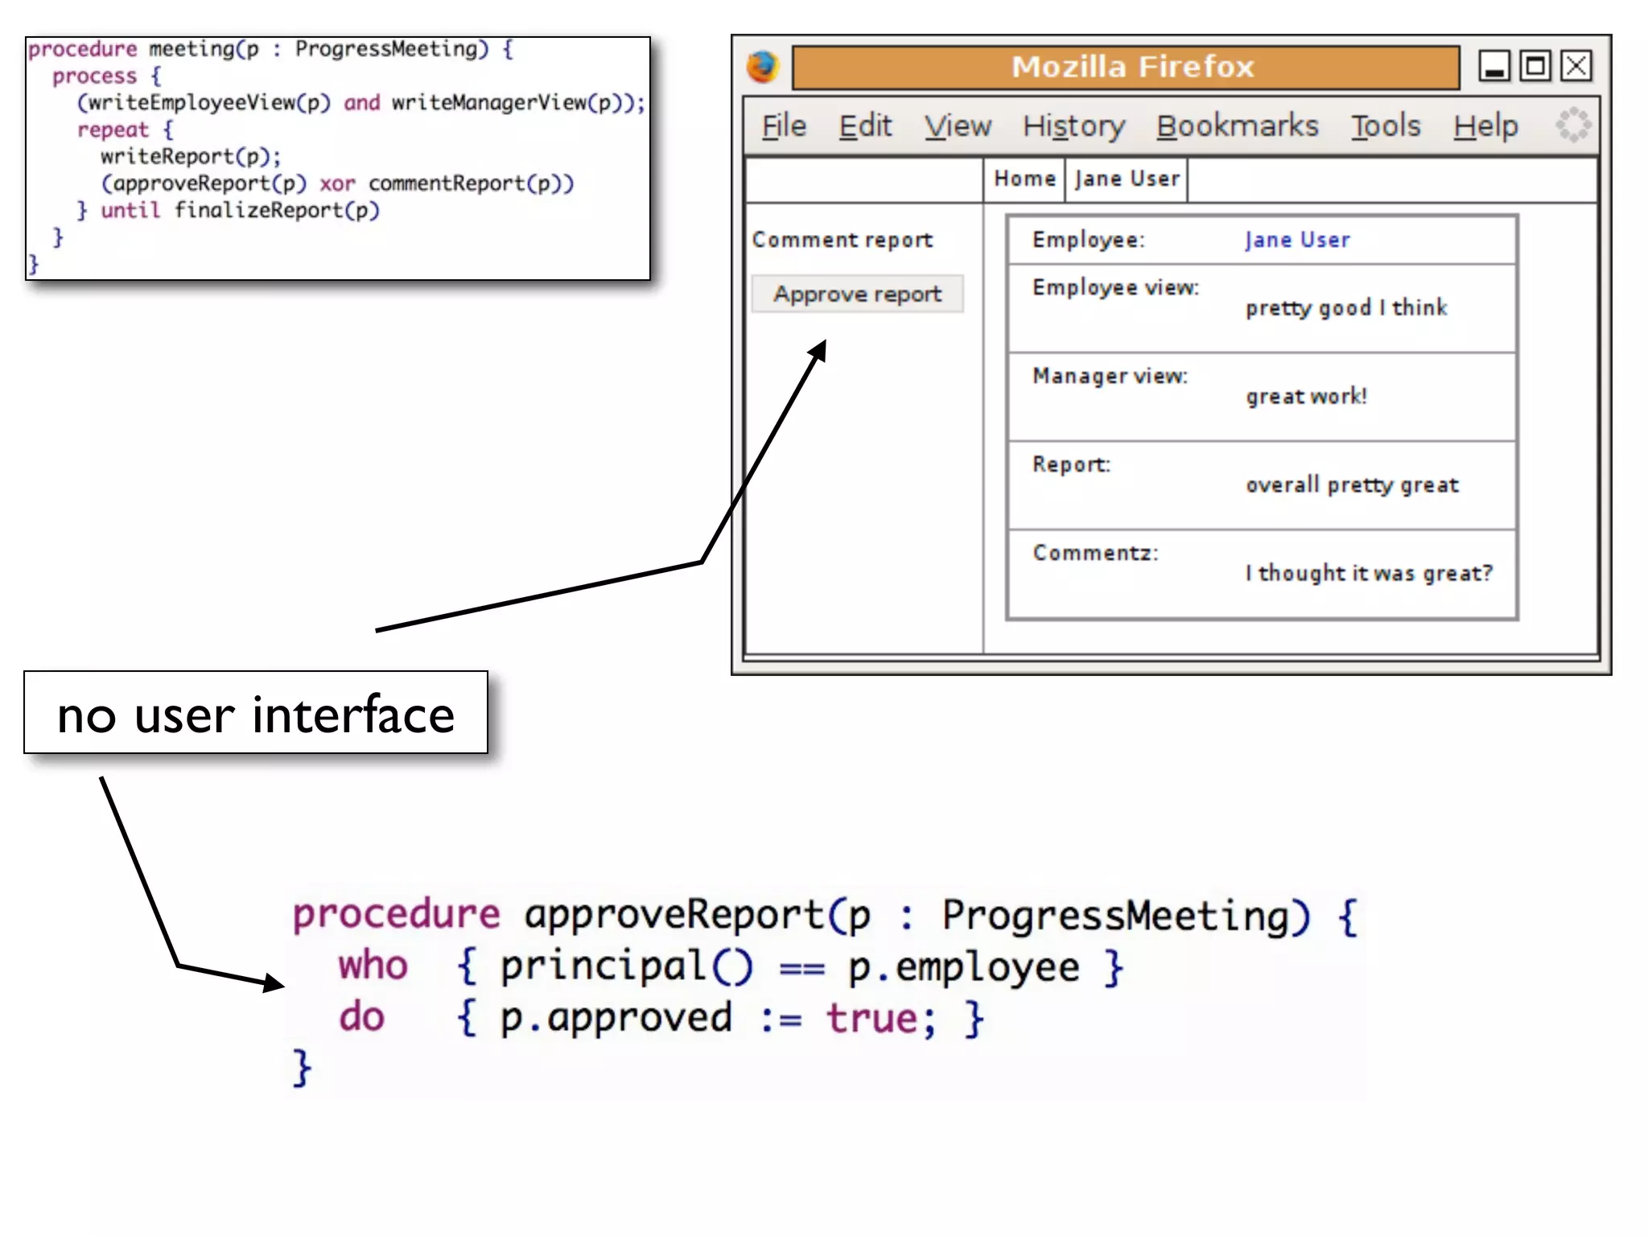Open the Help menu
1648x1236 pixels.
click(1485, 126)
